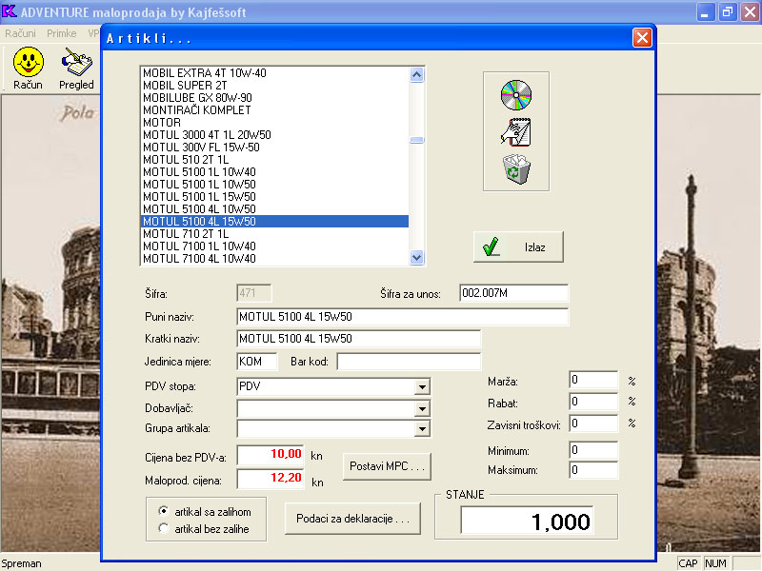The height and width of the screenshot is (571, 762).
Task: Click the 'Kratki naziv' input field
Action: [359, 339]
